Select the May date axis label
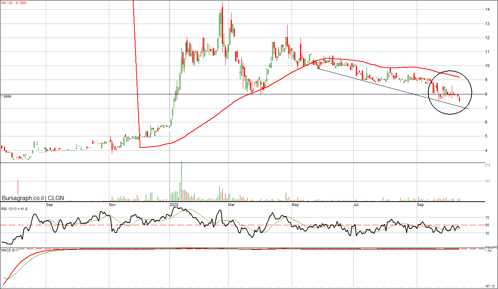Screen dimensions: 498x289 click(x=296, y=204)
